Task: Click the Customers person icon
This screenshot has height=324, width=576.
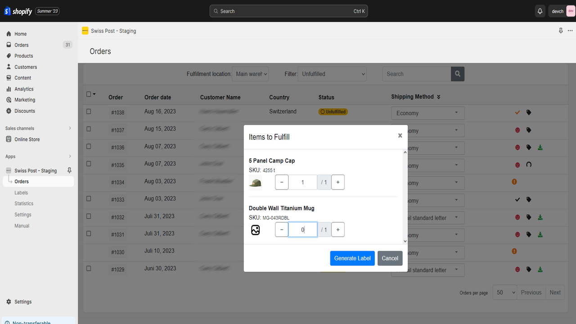Action: click(9, 67)
